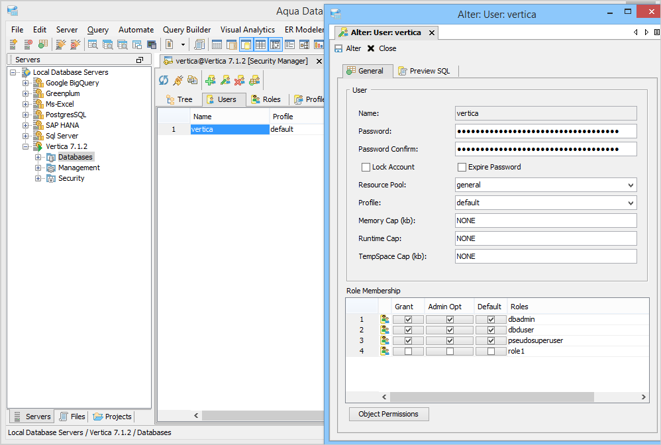Switch to the Tree tab in Security Manager
The width and height of the screenshot is (661, 445).
tap(179, 99)
